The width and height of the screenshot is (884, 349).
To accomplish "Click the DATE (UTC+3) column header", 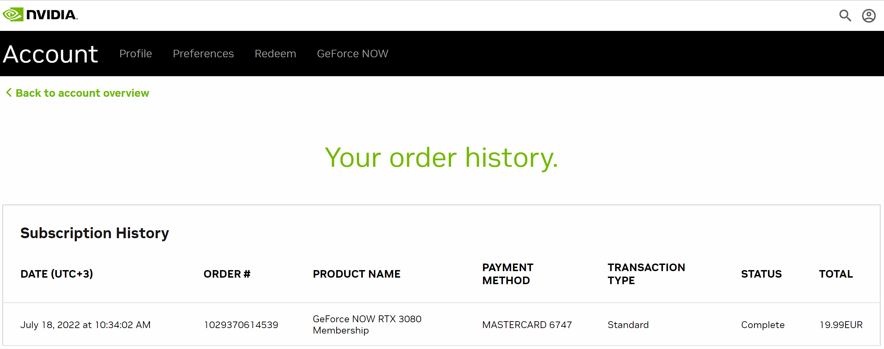I will tap(57, 274).
